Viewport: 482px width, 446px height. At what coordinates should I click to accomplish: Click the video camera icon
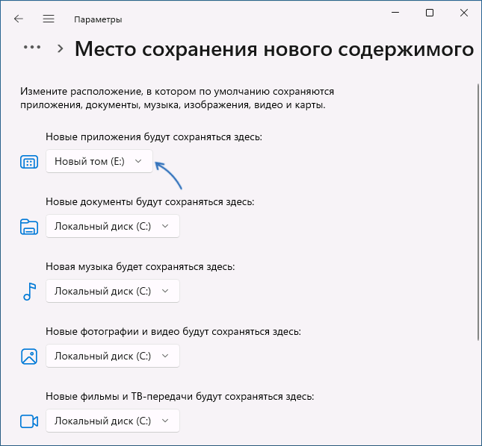(29, 421)
